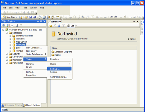Click the New Query toolbar button
Image resolution: width=145 pixels, height=112 pixels.
tap(10, 17)
